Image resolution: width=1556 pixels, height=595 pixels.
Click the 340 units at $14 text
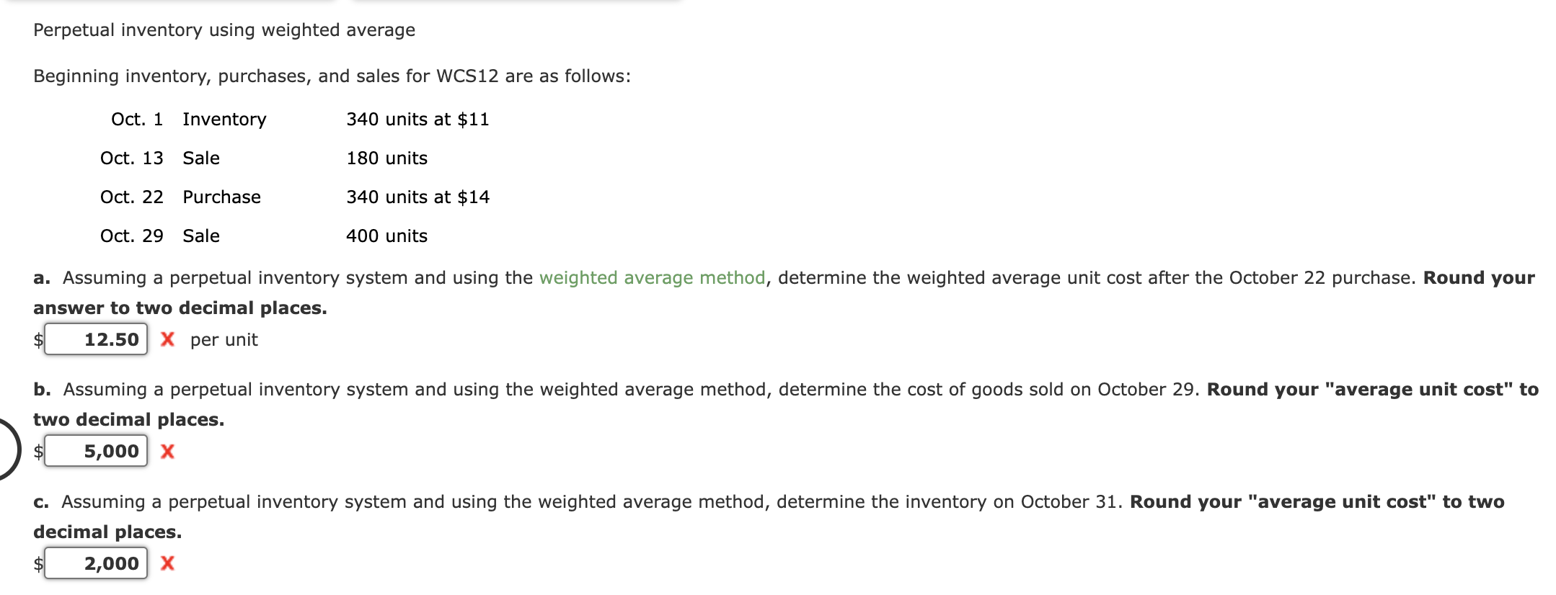pyautogui.click(x=417, y=197)
